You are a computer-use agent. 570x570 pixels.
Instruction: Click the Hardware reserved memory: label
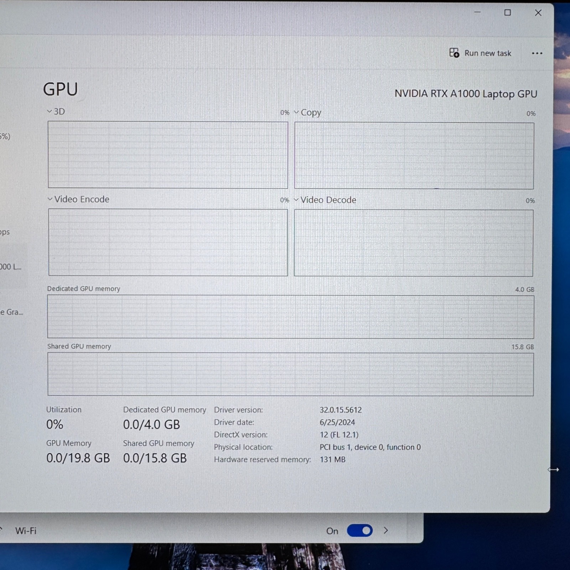263,460
